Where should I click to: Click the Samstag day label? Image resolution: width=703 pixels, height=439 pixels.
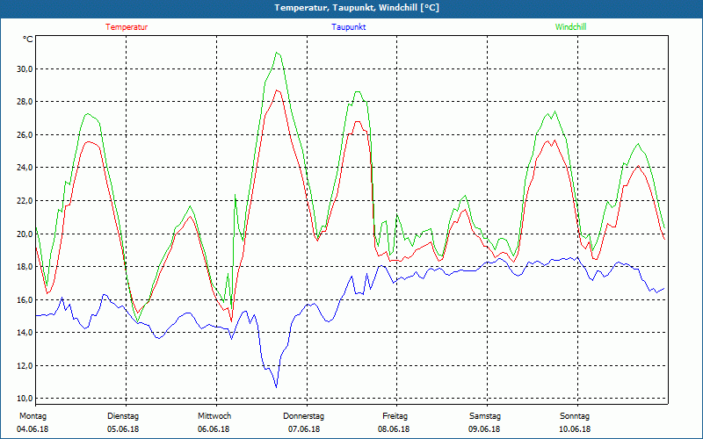point(485,416)
